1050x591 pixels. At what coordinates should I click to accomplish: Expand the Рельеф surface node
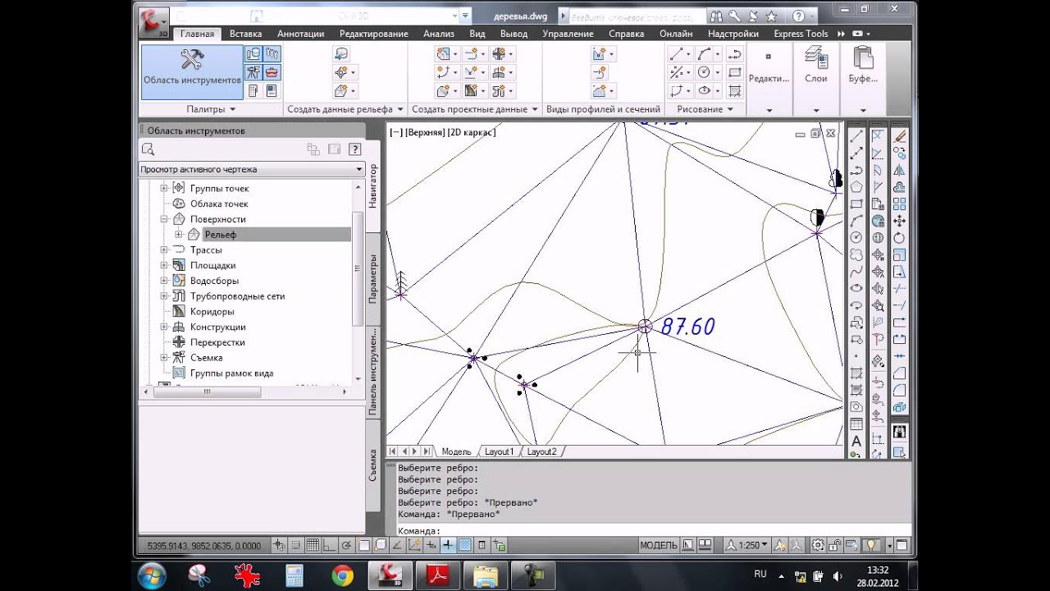(179, 235)
